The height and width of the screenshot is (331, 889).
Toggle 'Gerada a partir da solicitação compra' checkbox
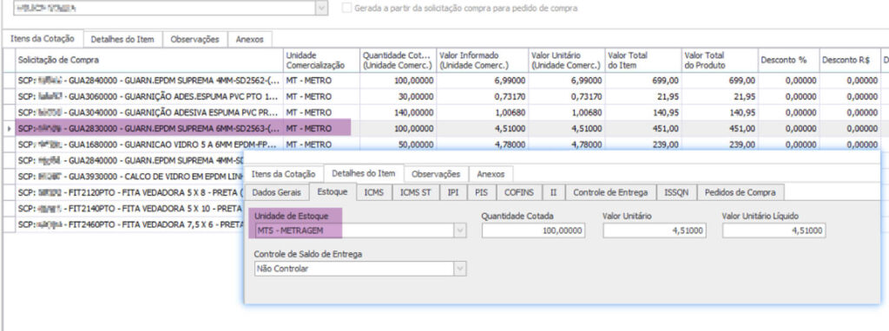(346, 9)
